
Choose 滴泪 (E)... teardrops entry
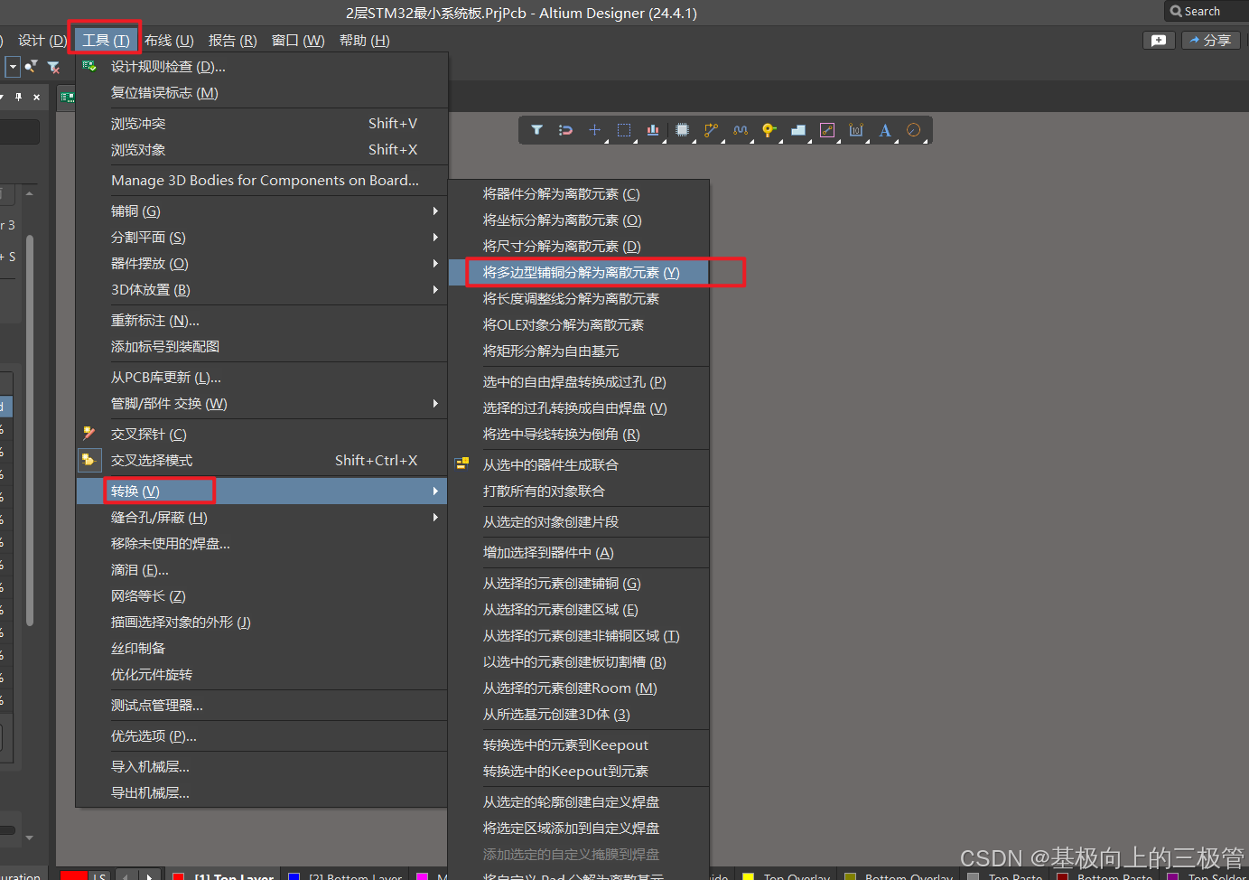pos(262,569)
